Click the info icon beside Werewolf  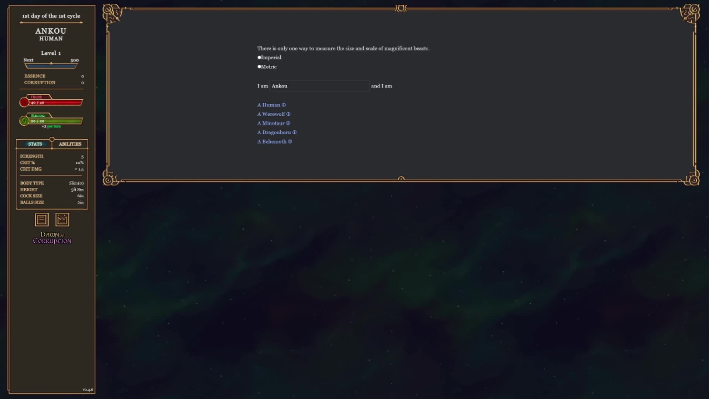click(x=288, y=114)
